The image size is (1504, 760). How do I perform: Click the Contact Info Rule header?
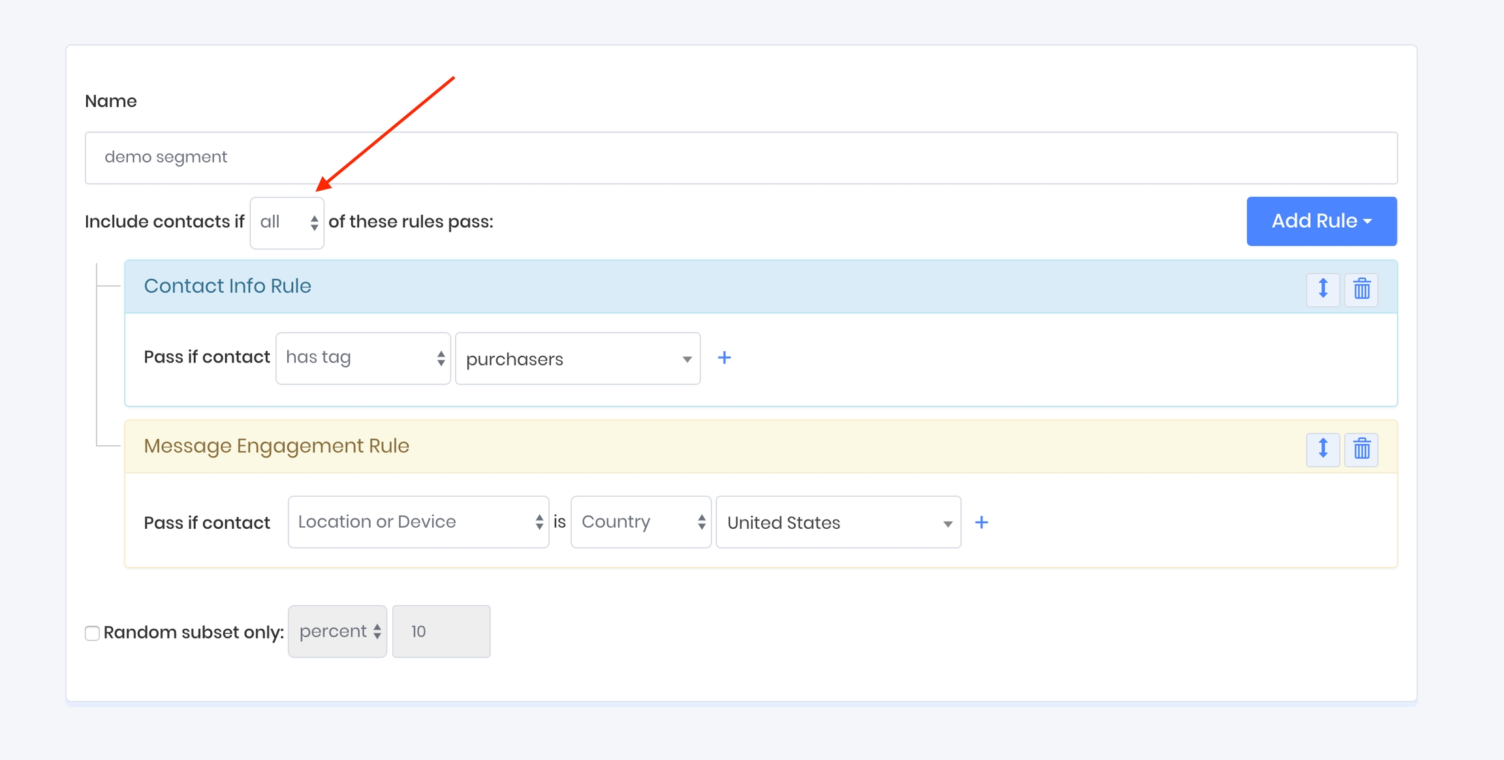[x=227, y=286]
